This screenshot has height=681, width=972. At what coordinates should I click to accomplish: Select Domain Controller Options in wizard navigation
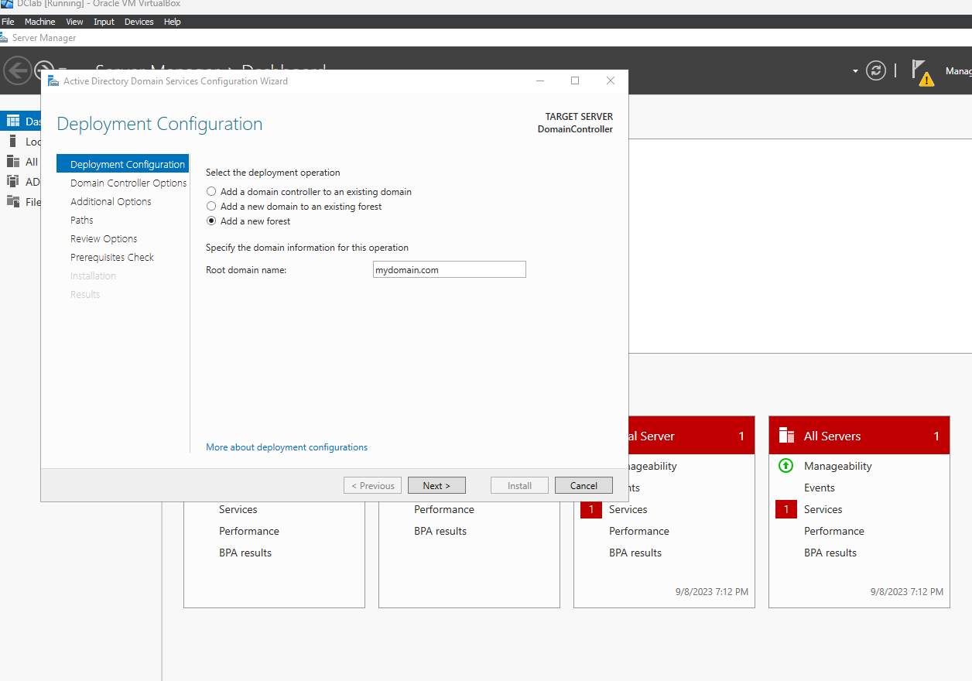click(127, 183)
